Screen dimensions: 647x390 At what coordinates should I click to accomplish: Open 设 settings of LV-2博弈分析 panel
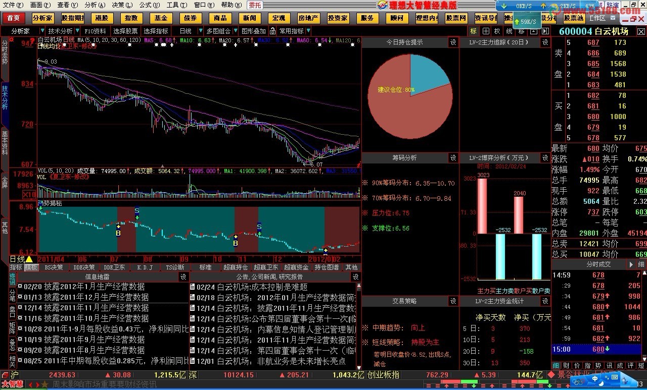click(x=545, y=158)
